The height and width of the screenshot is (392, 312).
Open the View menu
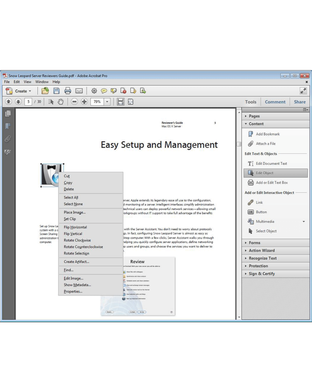click(x=27, y=82)
